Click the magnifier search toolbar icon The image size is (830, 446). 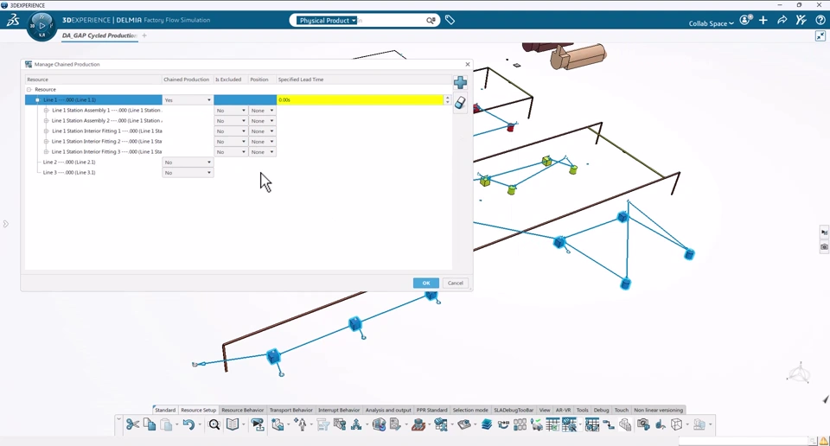pos(214,424)
